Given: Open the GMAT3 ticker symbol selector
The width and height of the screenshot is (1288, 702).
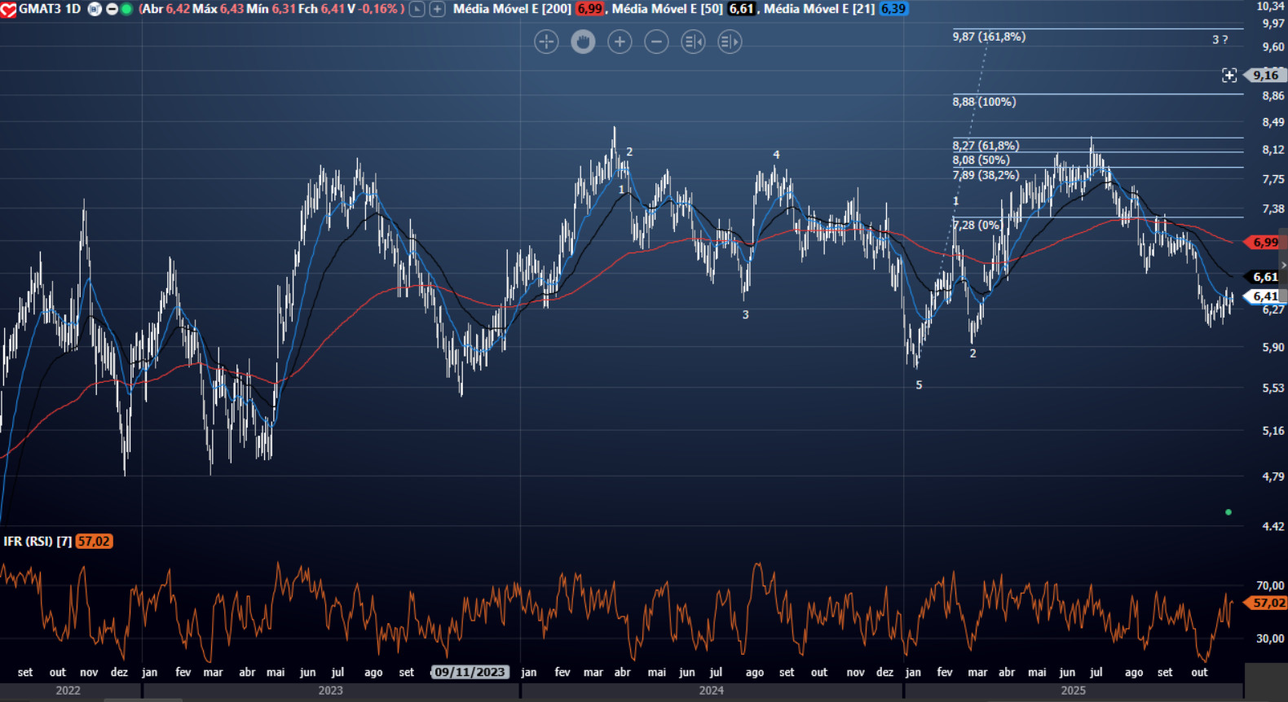Looking at the screenshot, I should (x=41, y=9).
